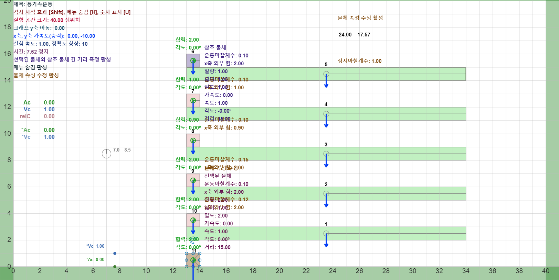Click the 합력: 1.00 force label
The width and height of the screenshot is (559, 280).
tap(187, 79)
